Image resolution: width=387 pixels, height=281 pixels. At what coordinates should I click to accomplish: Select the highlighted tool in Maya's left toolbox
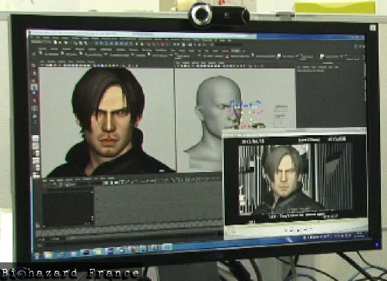pos(35,87)
